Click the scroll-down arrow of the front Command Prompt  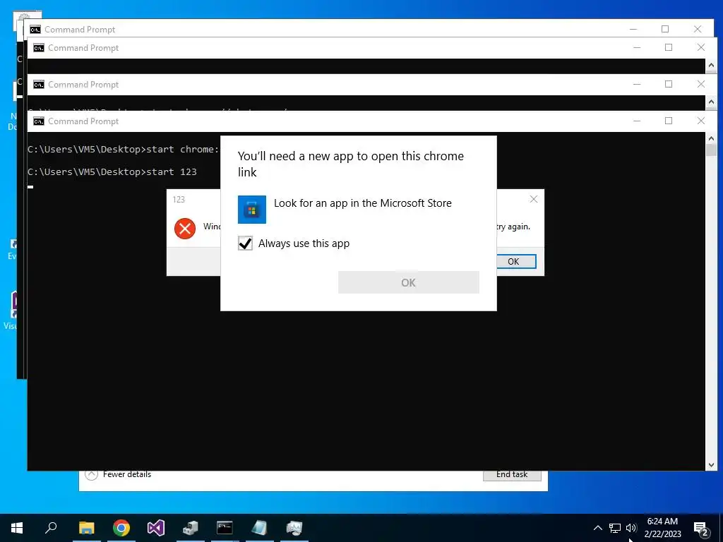710,465
